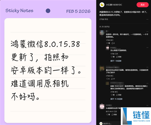Click the 共 26 条评论 count
The width and height of the screenshot is (151, 125).
coord(104,27)
